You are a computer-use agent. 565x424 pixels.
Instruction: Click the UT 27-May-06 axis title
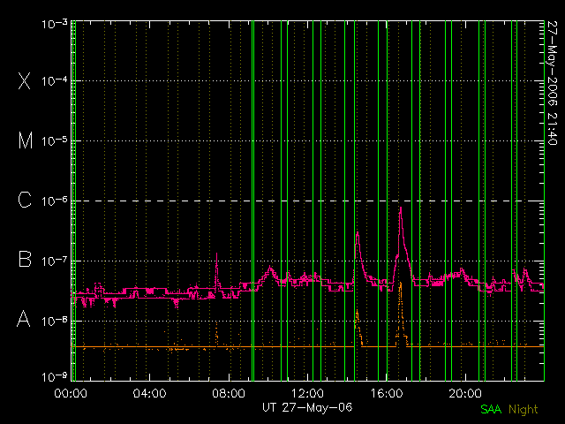[307, 407]
